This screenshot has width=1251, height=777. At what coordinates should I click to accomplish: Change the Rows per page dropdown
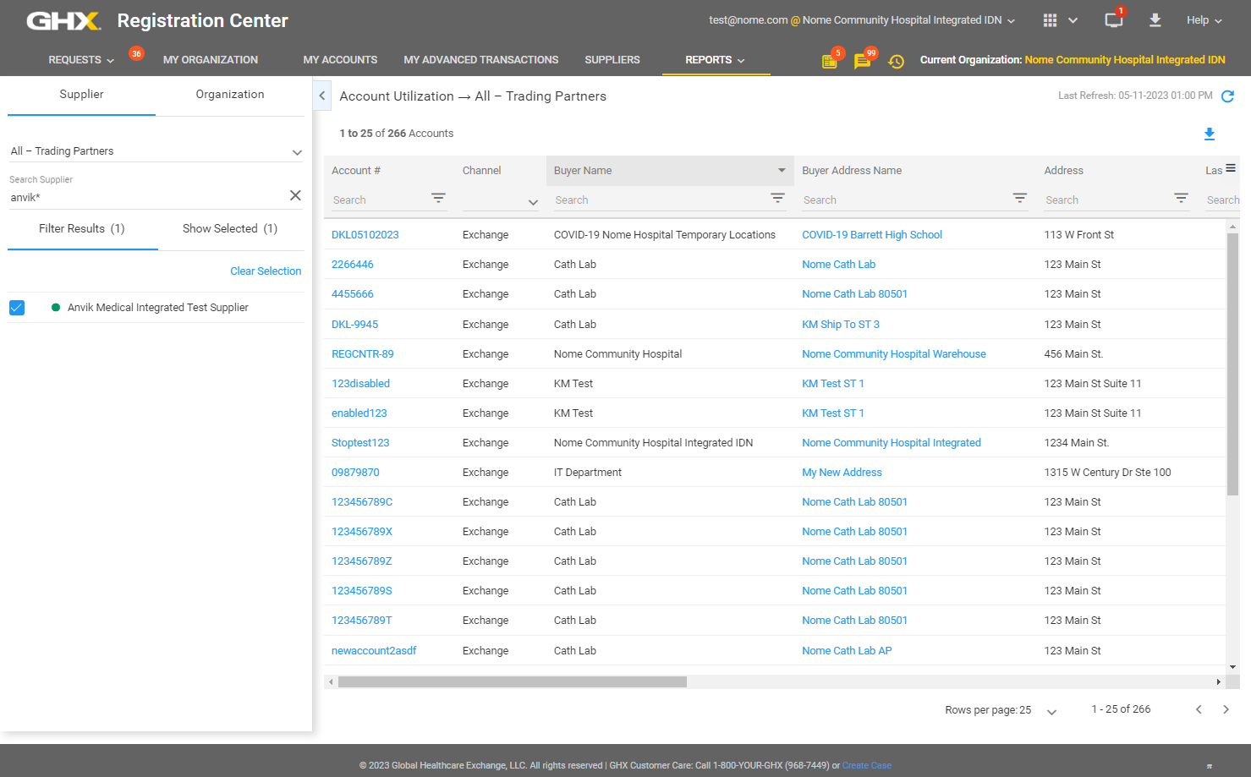[x=1051, y=711]
